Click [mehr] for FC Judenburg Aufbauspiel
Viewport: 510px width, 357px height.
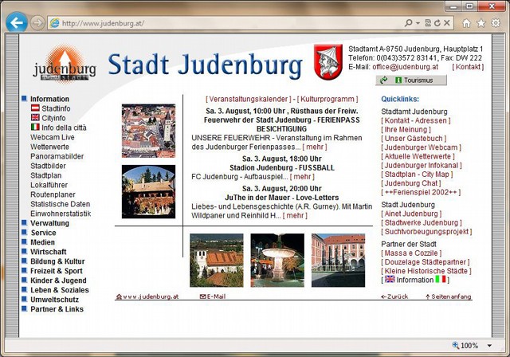click(x=302, y=177)
